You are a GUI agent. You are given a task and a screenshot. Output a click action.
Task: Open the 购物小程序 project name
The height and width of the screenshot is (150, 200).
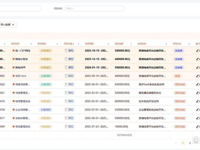point(21,59)
